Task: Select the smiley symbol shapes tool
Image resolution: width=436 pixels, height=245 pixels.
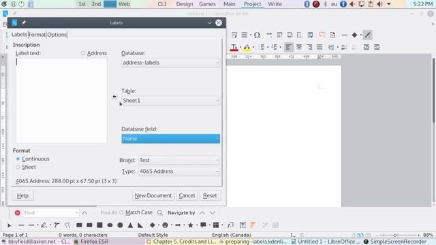Action: 165,225
